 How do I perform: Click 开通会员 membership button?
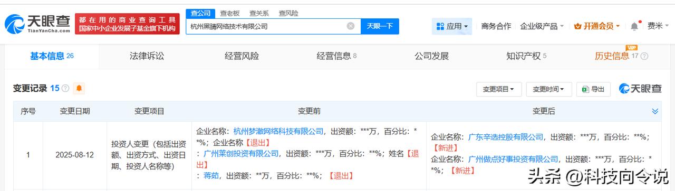pyautogui.click(x=596, y=26)
